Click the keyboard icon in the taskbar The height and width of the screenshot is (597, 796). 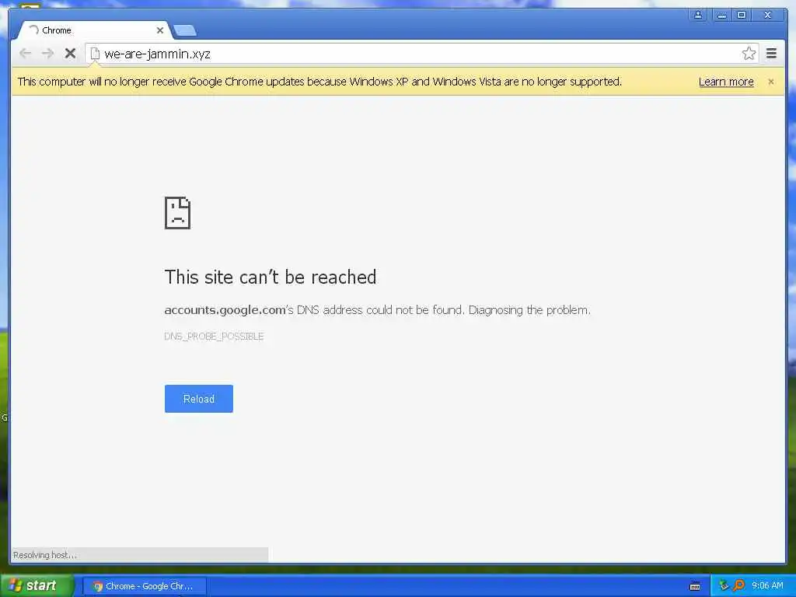tap(695, 586)
